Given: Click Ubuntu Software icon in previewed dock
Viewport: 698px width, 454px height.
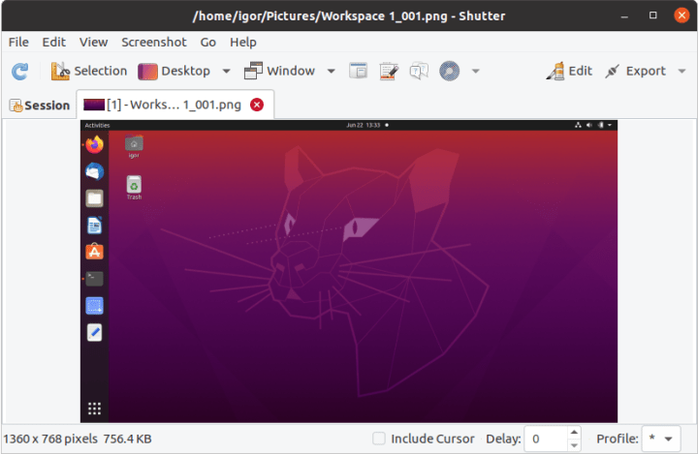Looking at the screenshot, I should tap(94, 252).
